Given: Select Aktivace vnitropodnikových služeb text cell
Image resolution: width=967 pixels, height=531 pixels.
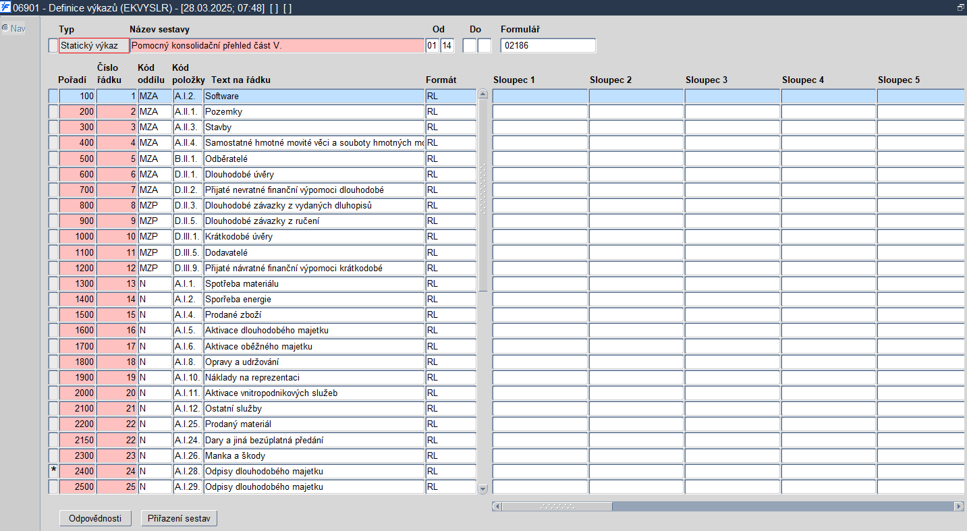Looking at the screenshot, I should 314,393.
